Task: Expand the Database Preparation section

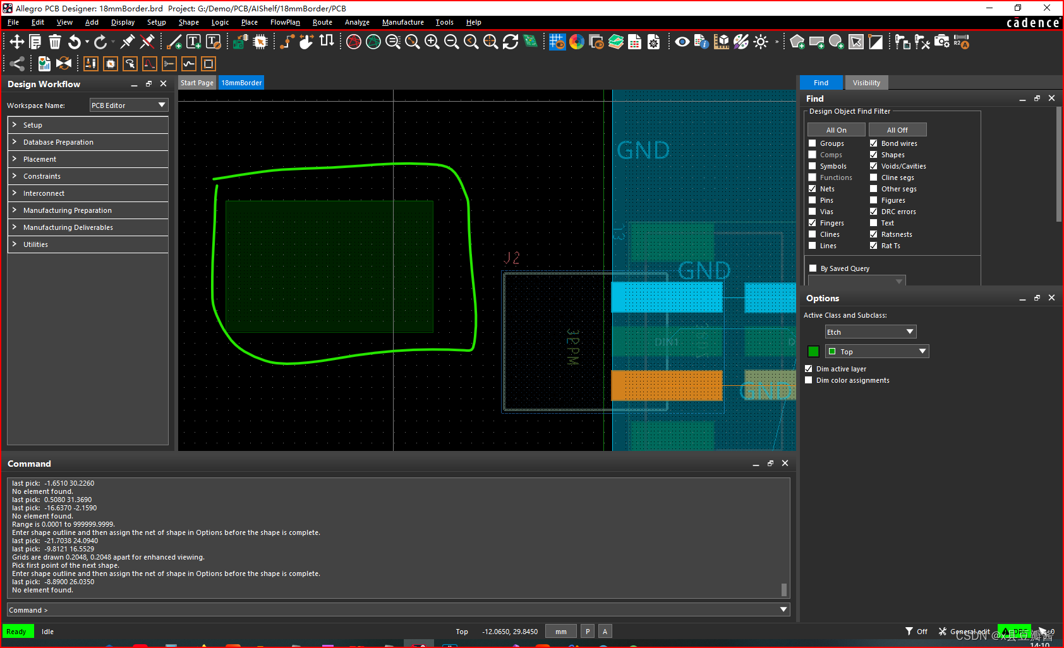Action: pos(88,142)
